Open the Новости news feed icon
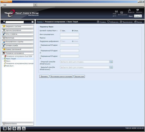The height and width of the screenshot is (132, 145). tap(129, 10)
